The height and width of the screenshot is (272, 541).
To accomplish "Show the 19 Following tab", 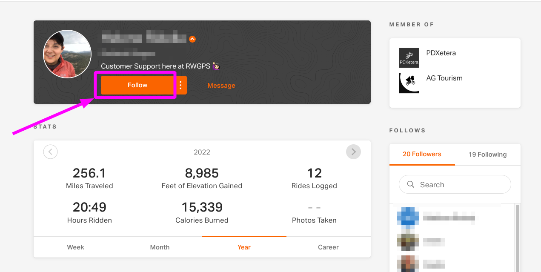I will click(488, 155).
